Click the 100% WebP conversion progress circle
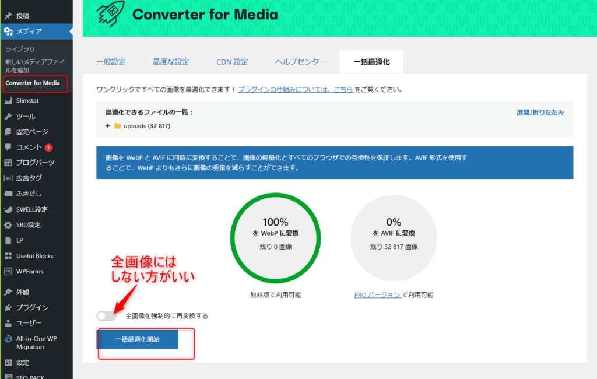 [x=275, y=238]
